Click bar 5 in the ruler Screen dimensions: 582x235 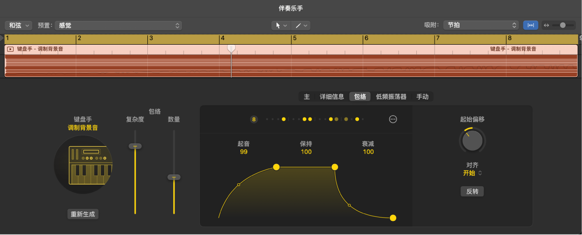coord(294,39)
